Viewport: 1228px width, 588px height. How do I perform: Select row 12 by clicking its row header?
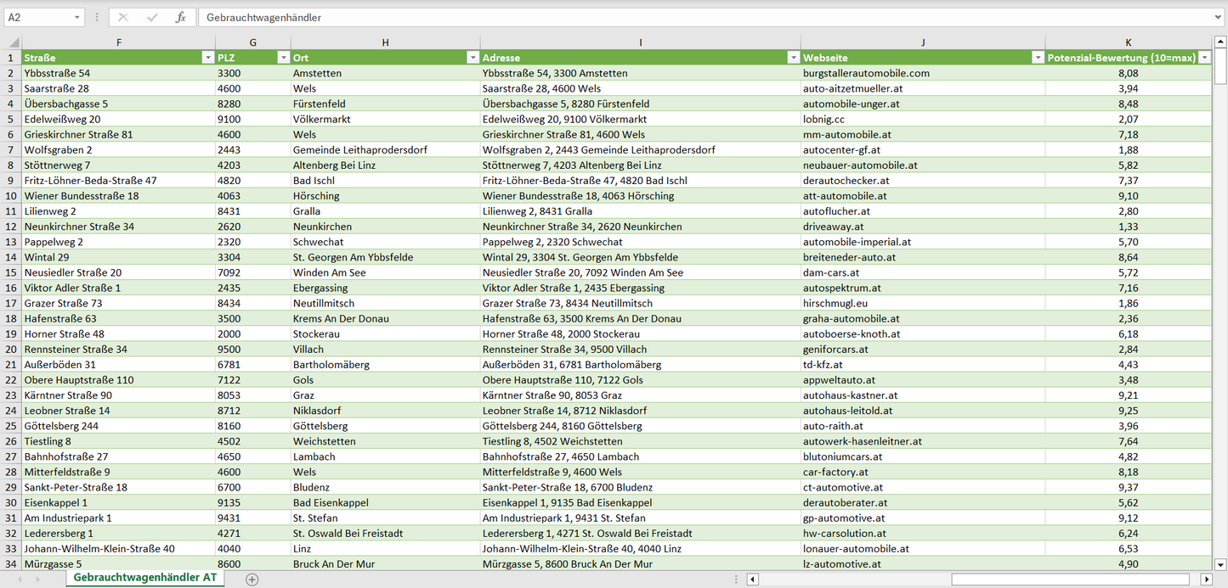12,227
